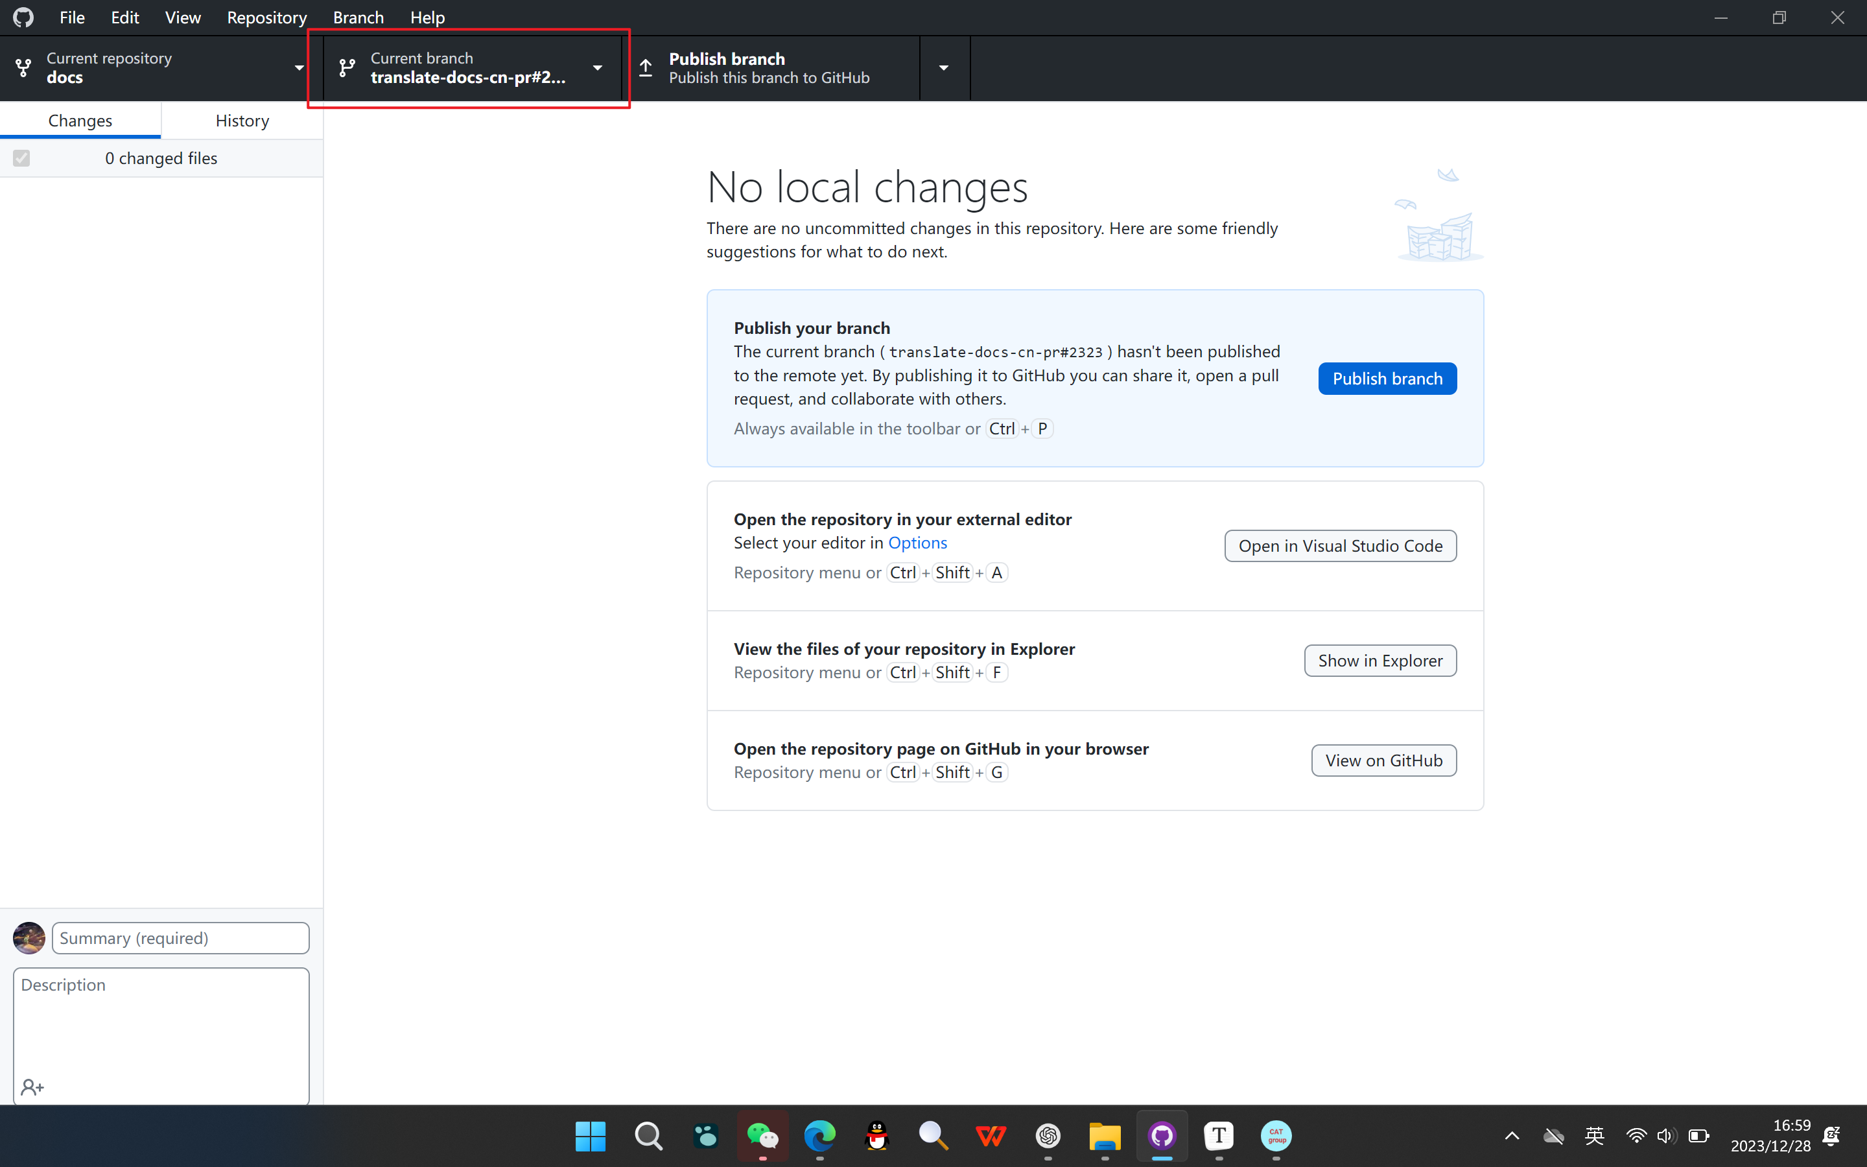
Task: Click the Windows Start button
Action: pos(590,1135)
